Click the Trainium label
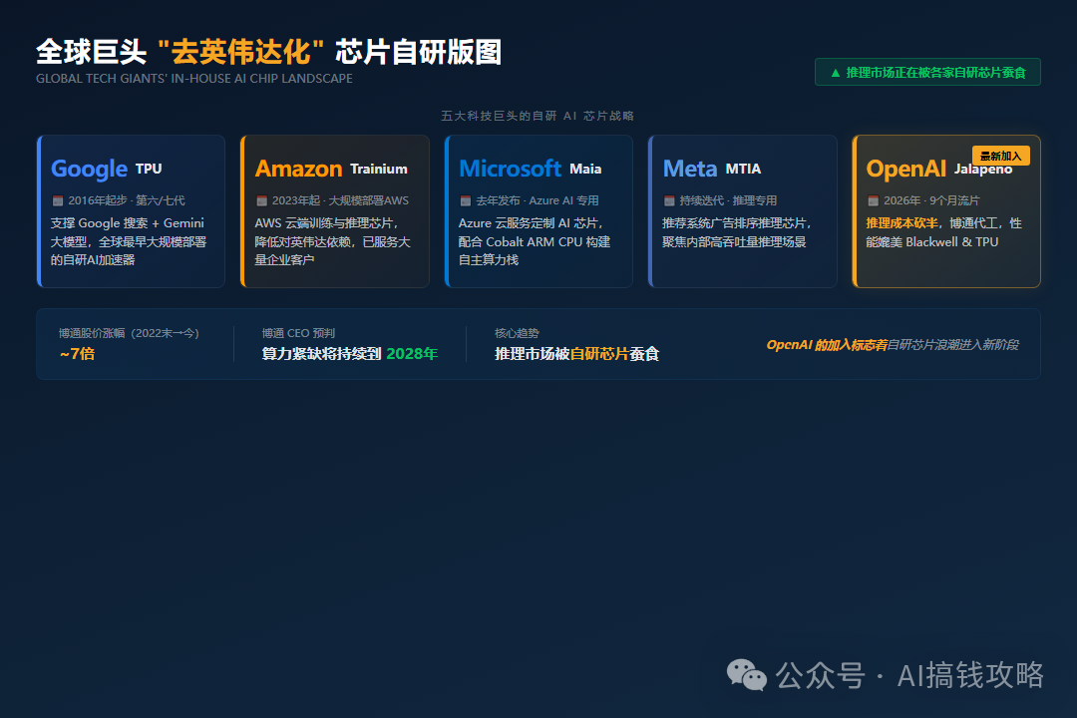This screenshot has width=1077, height=718. tap(379, 169)
